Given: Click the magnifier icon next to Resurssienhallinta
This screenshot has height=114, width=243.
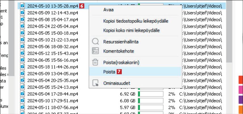Looking at the screenshot, I should tap(95, 42).
